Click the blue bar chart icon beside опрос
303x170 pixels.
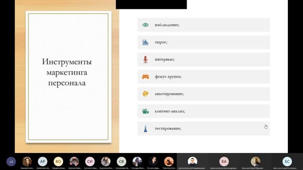pos(145,42)
